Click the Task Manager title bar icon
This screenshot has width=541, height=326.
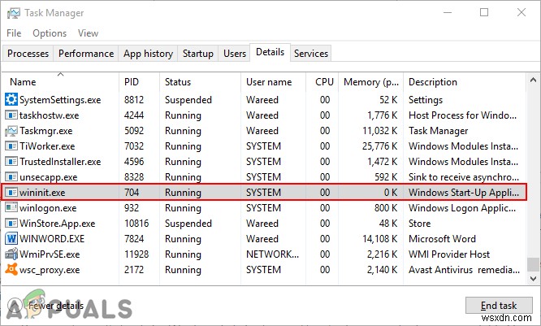14,13
